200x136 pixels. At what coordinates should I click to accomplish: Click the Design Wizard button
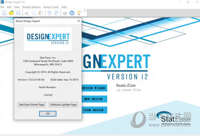[94, 88]
